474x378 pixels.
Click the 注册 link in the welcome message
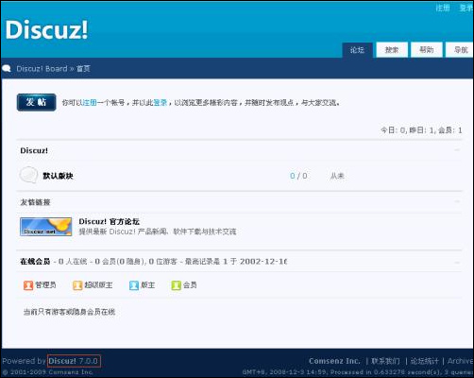[90, 103]
